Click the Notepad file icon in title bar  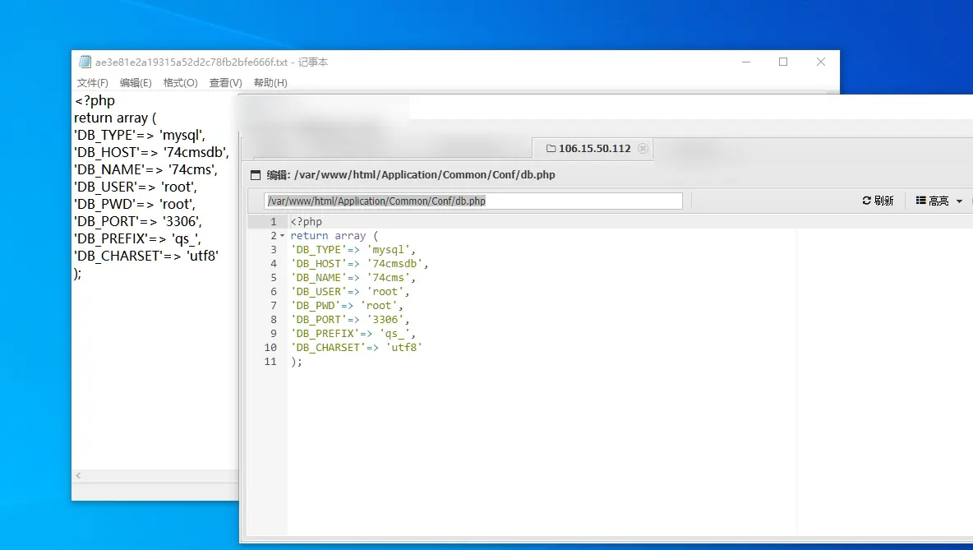85,62
